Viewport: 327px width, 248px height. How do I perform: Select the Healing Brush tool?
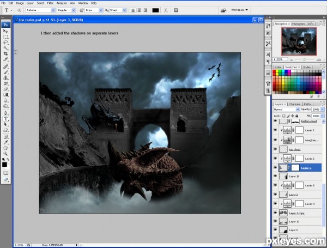click(5, 66)
